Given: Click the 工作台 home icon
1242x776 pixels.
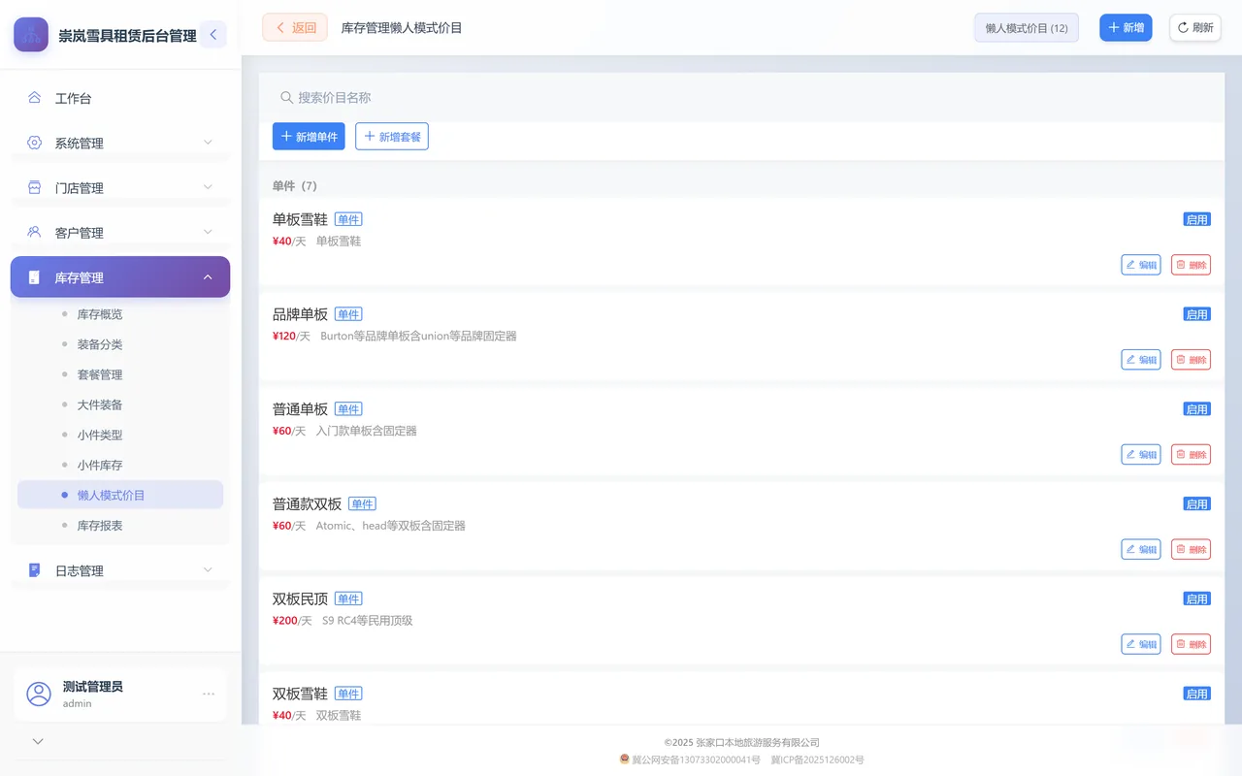Looking at the screenshot, I should coord(34,98).
